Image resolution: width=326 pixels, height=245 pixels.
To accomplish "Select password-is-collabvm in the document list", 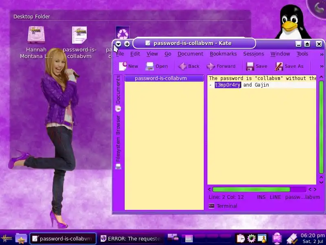I will 164,78.
